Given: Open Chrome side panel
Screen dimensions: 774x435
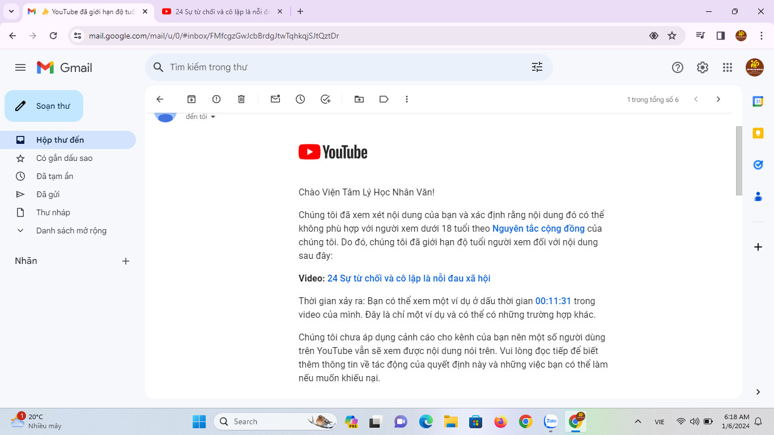Looking at the screenshot, I should point(721,36).
